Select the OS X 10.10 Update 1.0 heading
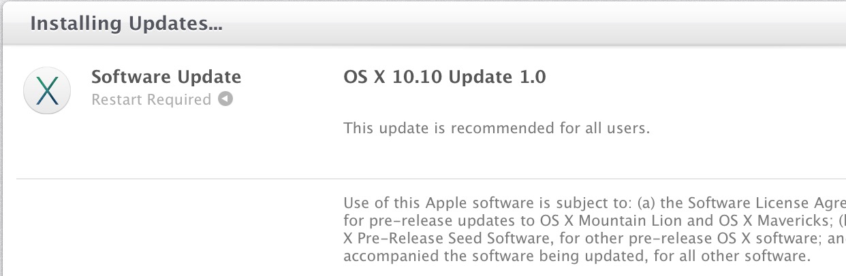The image size is (846, 276). [x=445, y=77]
